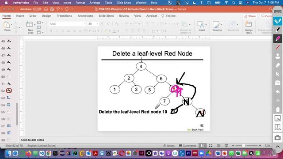The image size is (283, 159).
Task: Click the Home icon in title bar
Action: coord(46,9)
